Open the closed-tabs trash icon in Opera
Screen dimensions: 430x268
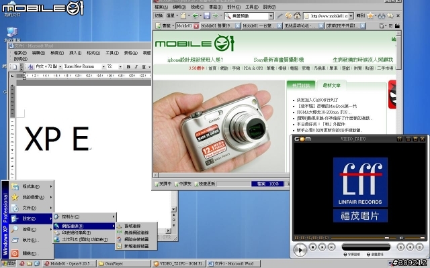(382, 25)
